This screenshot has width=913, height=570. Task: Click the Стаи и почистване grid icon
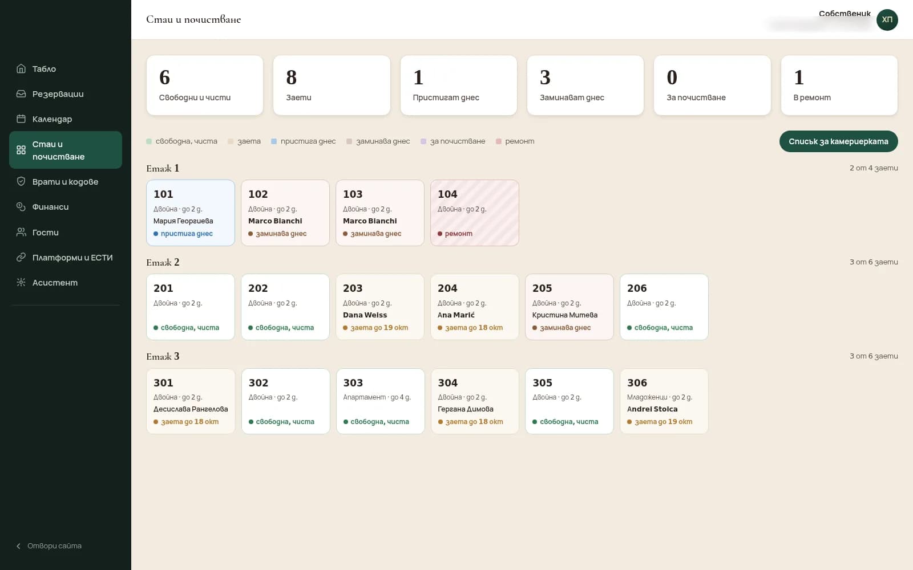click(x=21, y=150)
